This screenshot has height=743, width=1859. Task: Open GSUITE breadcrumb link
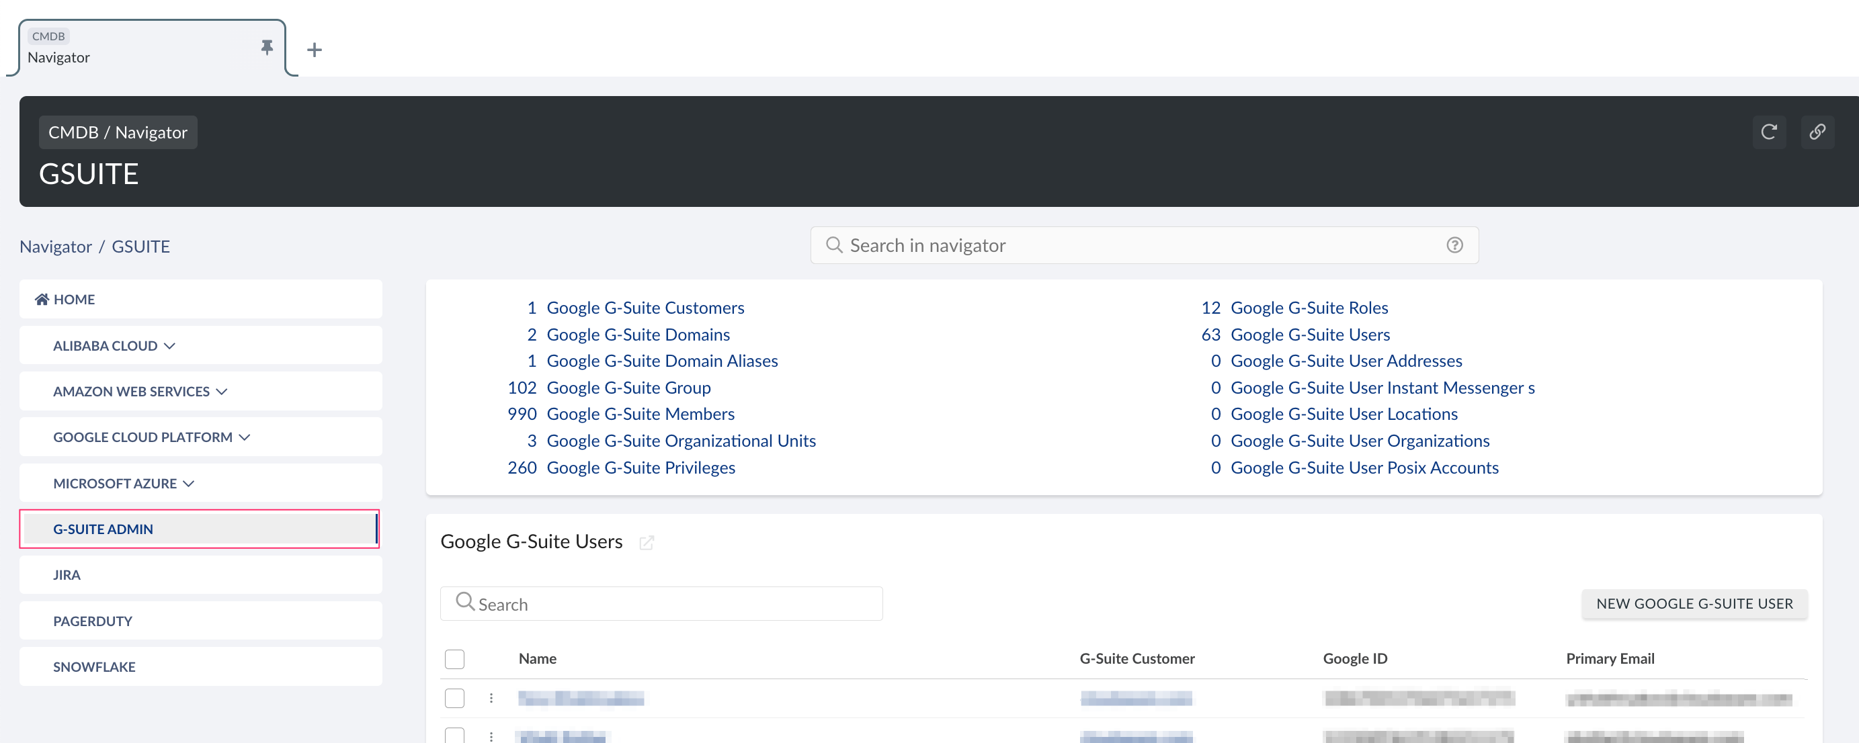140,247
